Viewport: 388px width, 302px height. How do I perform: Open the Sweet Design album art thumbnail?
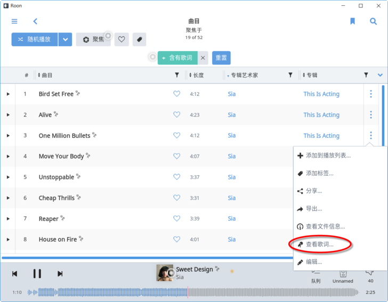(165, 273)
